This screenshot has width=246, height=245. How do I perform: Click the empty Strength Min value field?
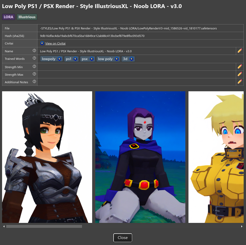(x=137, y=67)
